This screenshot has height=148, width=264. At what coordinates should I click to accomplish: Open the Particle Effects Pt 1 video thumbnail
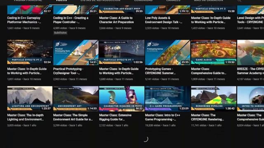pyautogui.click(x=122, y=52)
